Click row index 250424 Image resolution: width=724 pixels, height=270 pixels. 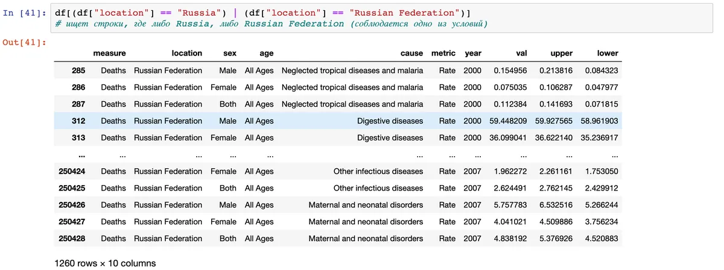click(72, 171)
